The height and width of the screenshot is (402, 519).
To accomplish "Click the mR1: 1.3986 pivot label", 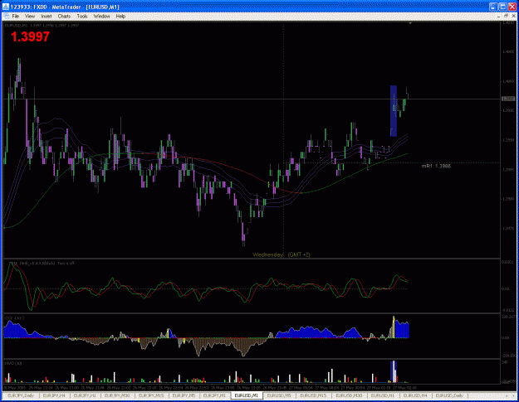I will [x=436, y=166].
